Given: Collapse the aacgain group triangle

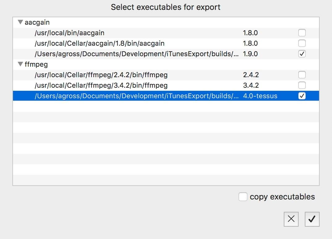Looking at the screenshot, I should coord(20,22).
